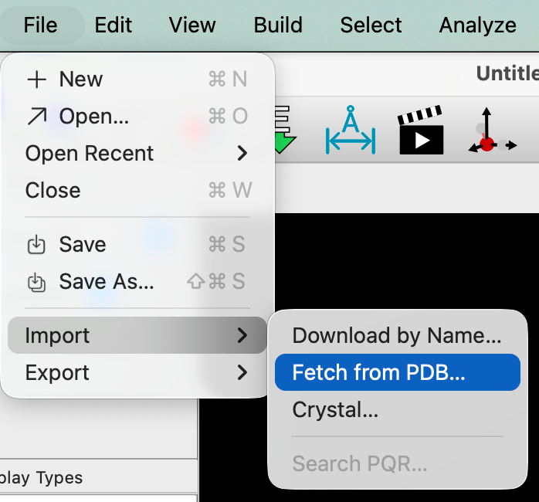This screenshot has height=502, width=539.
Task: Select the Measure tool icon
Action: tap(351, 131)
